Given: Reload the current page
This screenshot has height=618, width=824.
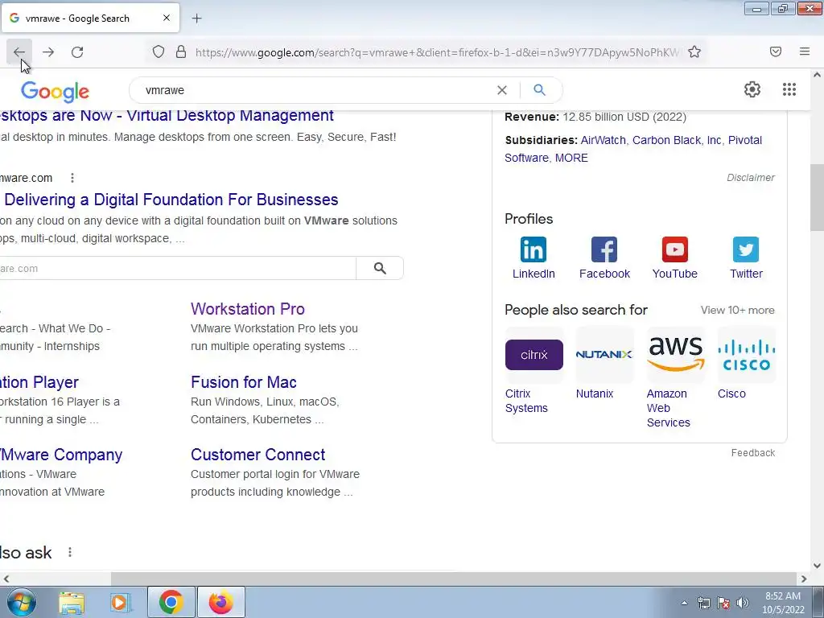Looking at the screenshot, I should [77, 52].
